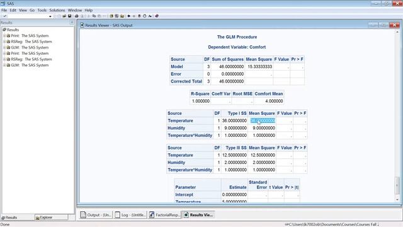The image size is (403, 227).
Task: Open the File menu
Action: click(x=4, y=10)
